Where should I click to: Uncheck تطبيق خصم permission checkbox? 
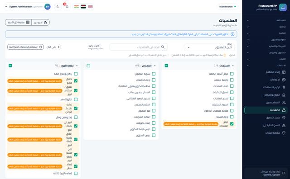click(76, 81)
